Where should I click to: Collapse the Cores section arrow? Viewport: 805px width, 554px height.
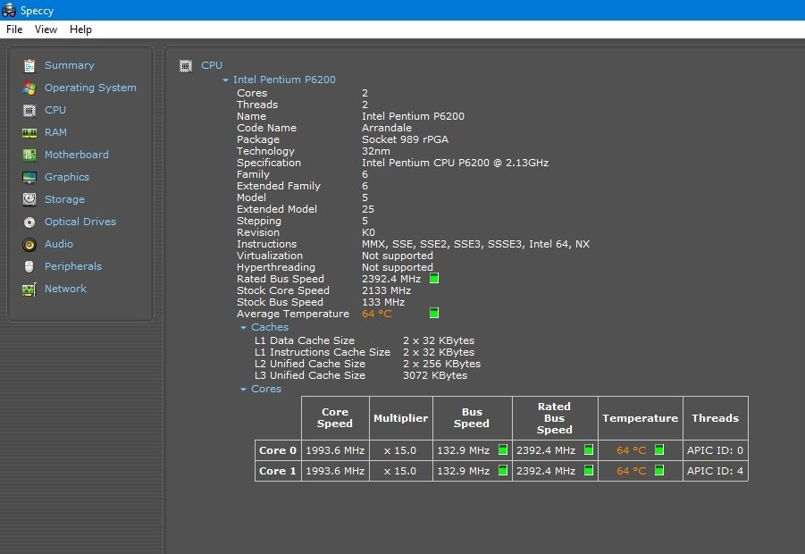(x=243, y=390)
